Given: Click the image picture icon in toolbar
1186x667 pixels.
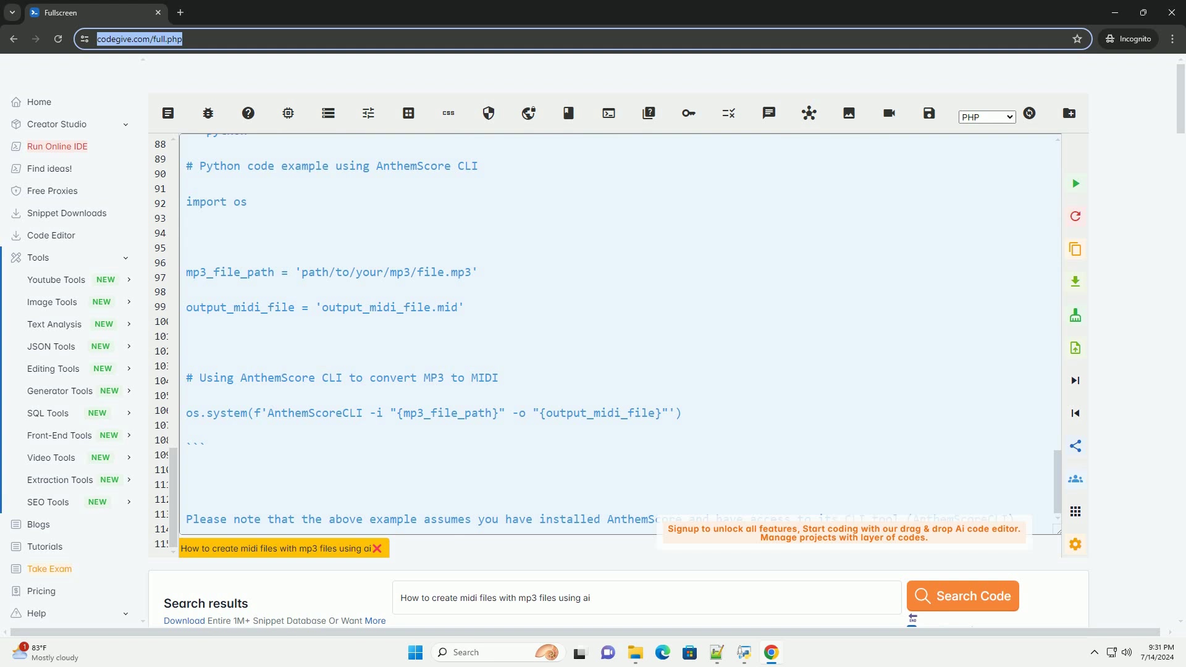Looking at the screenshot, I should tap(849, 113).
